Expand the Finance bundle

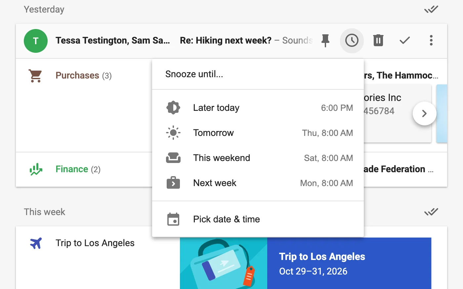coord(78,169)
